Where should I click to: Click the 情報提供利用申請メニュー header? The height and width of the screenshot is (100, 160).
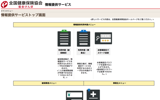(x=84, y=25)
